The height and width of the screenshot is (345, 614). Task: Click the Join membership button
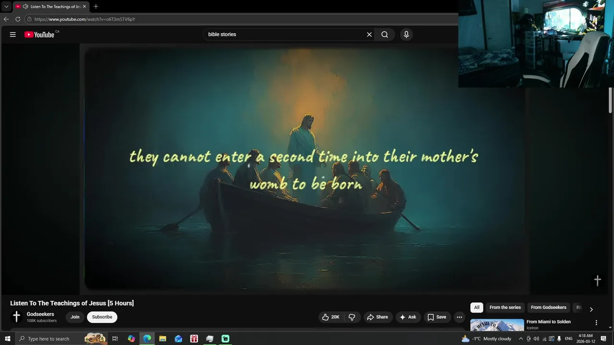75,317
